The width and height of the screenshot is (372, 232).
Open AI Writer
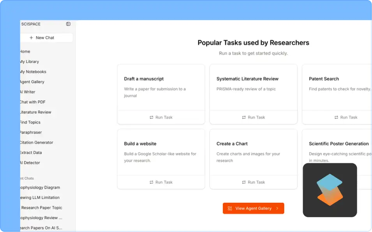28,92
